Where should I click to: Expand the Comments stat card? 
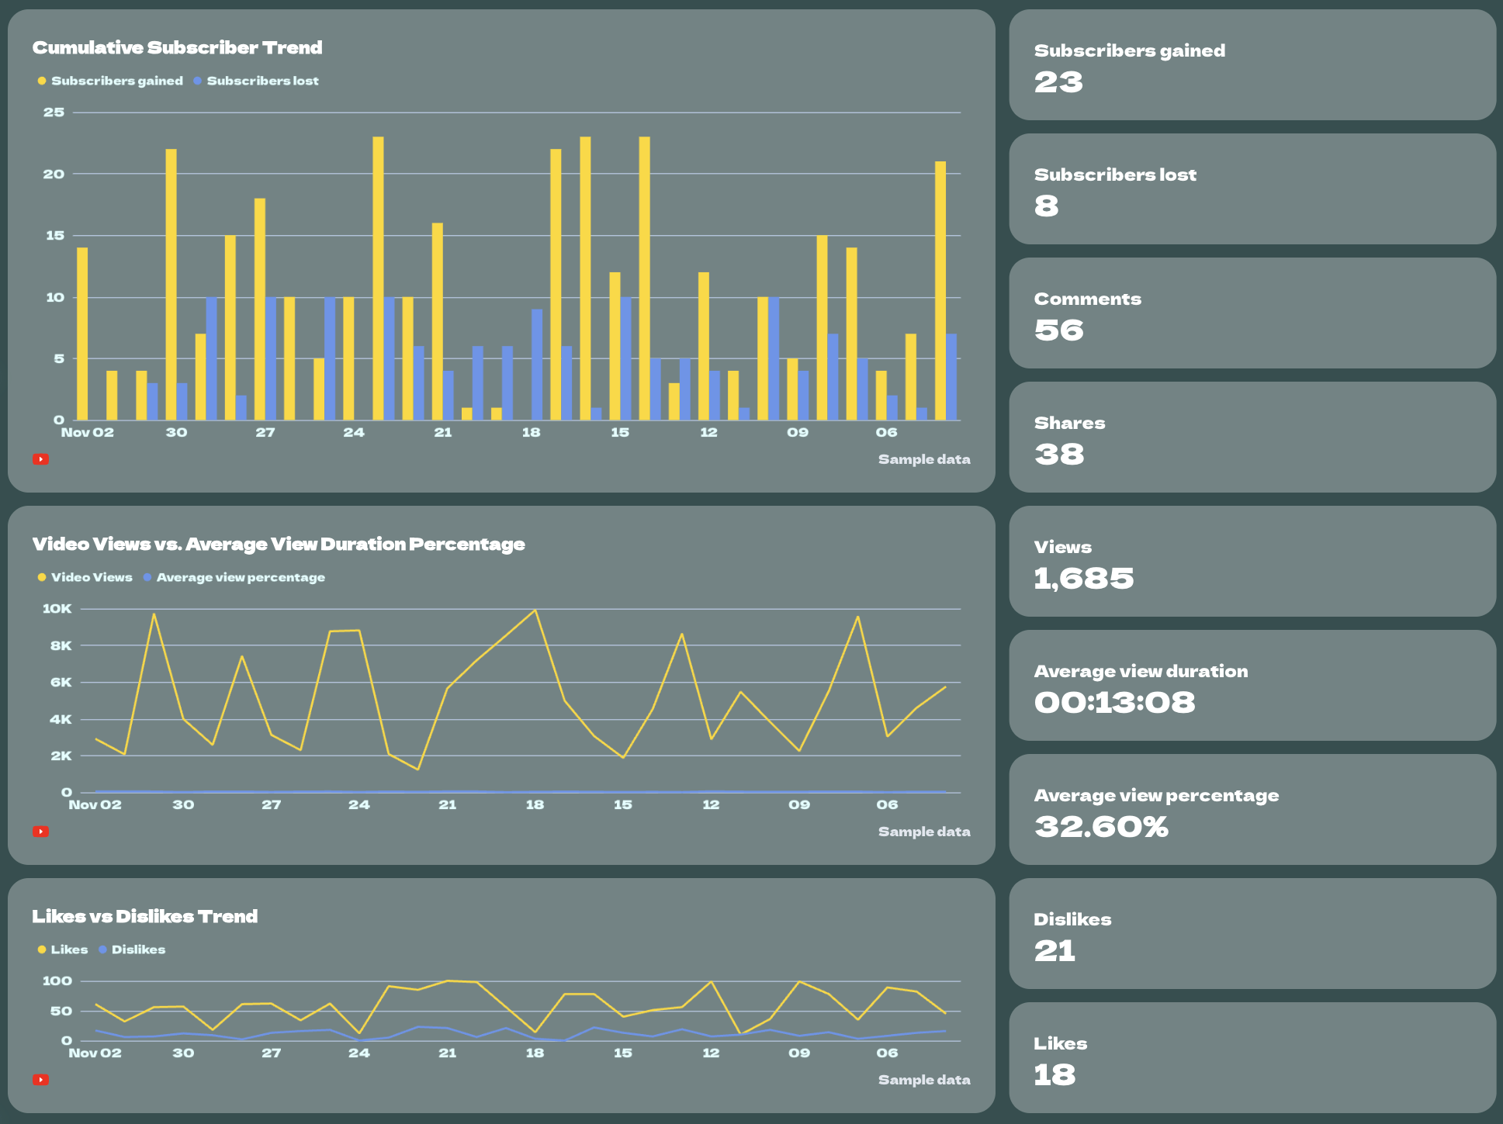pos(1252,315)
